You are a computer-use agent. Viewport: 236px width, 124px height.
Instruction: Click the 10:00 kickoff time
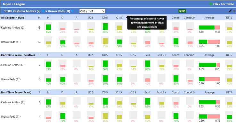[8, 11]
